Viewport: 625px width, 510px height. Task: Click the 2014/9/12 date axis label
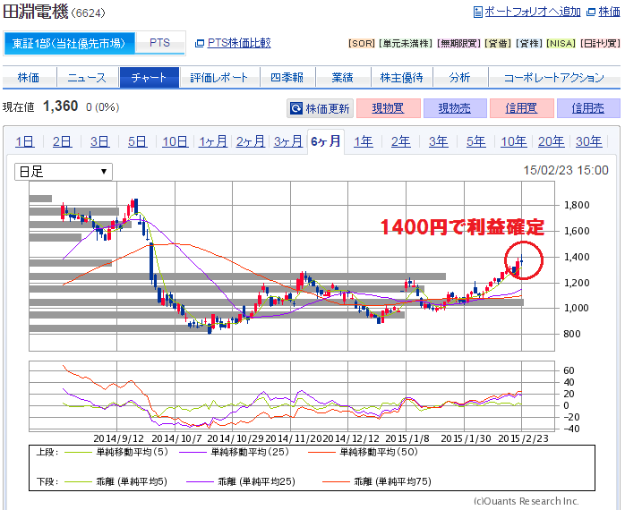click(119, 438)
